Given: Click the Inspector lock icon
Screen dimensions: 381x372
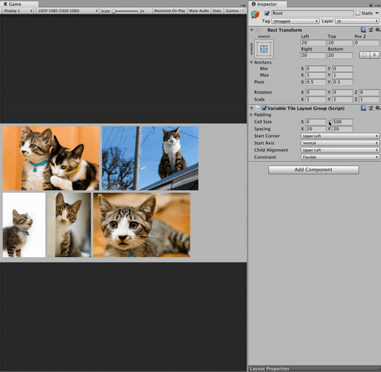Looking at the screenshot, I should [371, 5].
